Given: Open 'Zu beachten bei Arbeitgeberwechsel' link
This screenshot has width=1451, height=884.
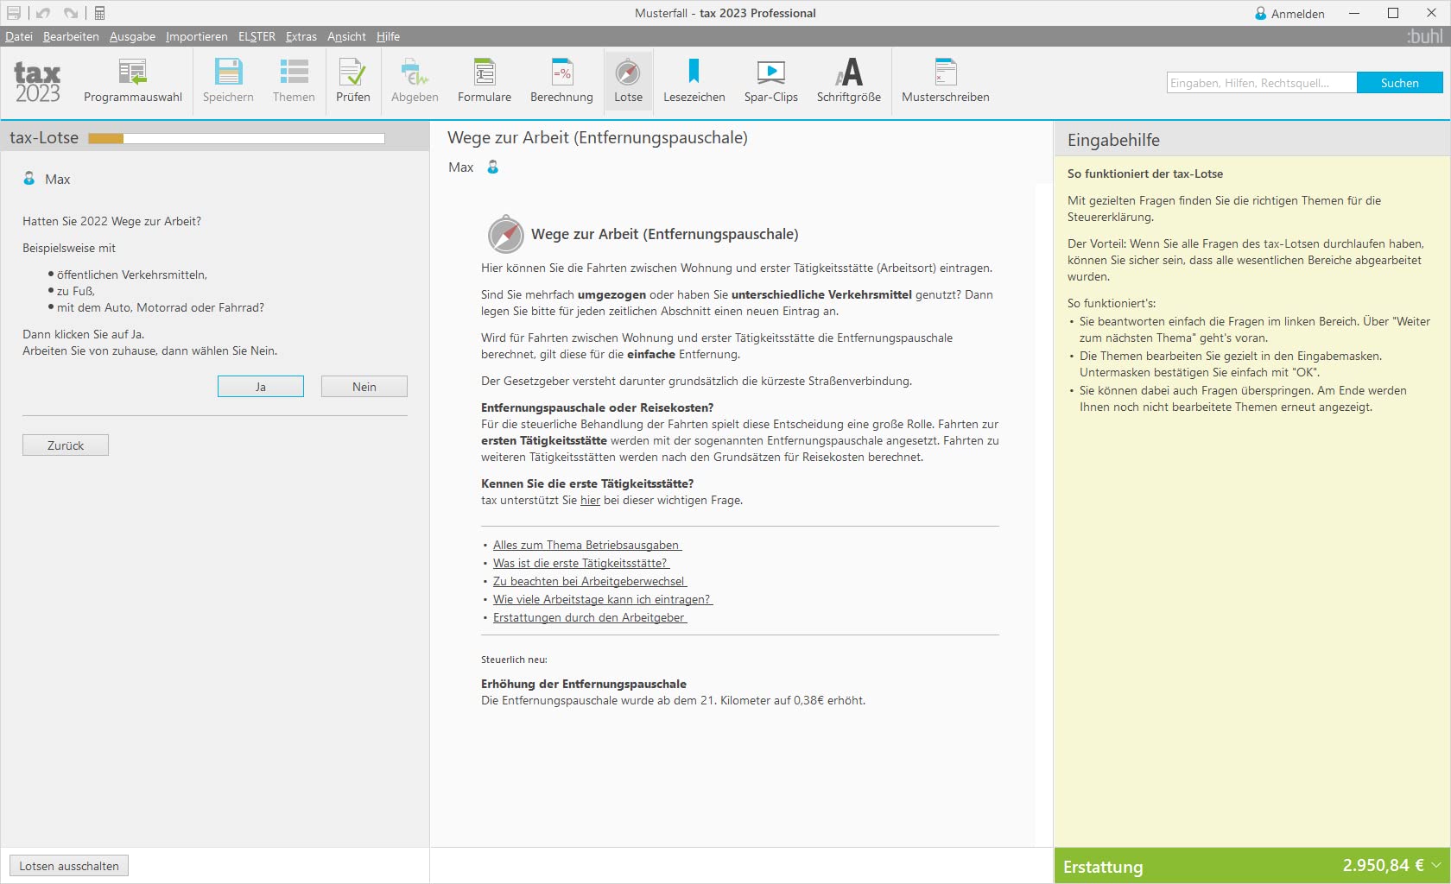Looking at the screenshot, I should tap(590, 581).
